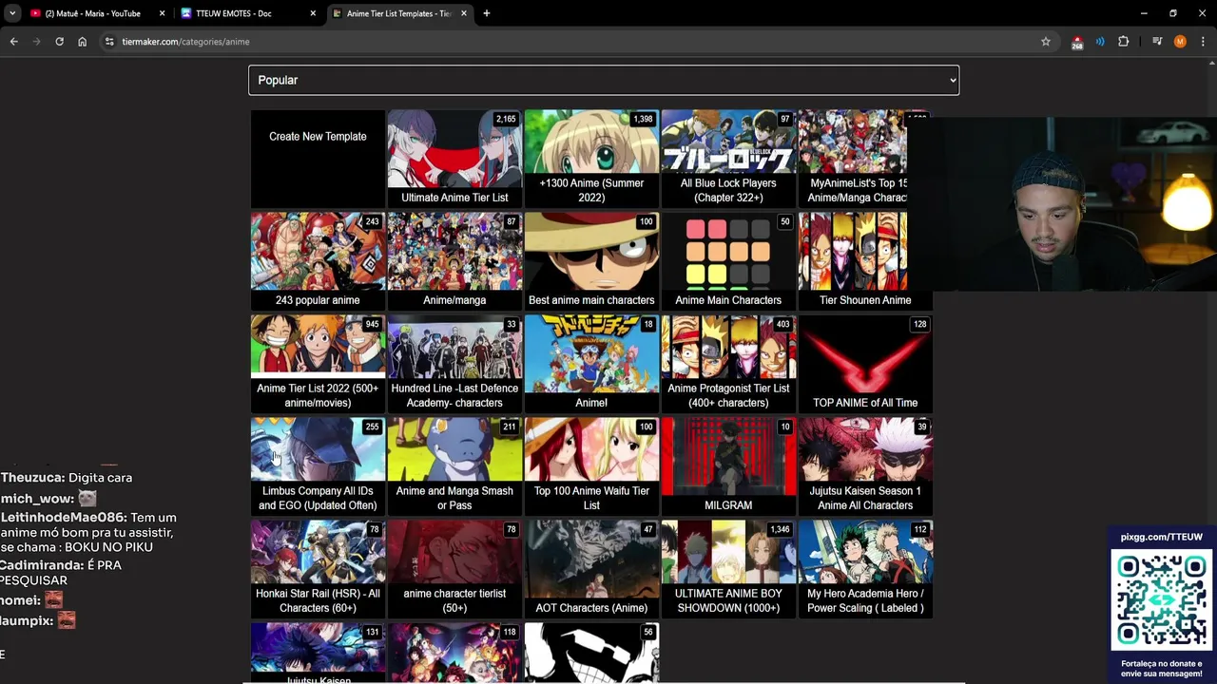This screenshot has width=1217, height=684.
Task: Open All Blue Lock Players template
Action: tap(728, 159)
